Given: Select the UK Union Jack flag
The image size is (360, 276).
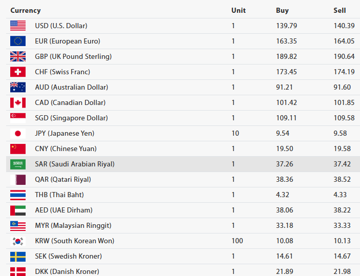Looking at the screenshot, I should click(x=18, y=56).
